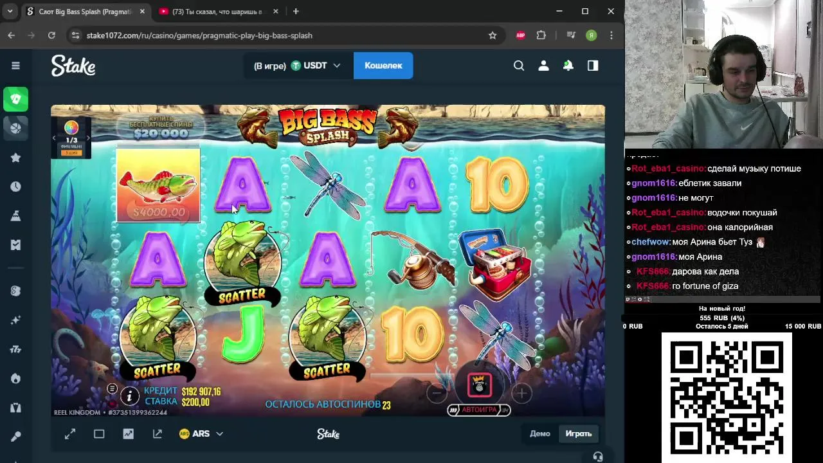Increase the bet with plus button
Viewport: 823px width, 463px height.
[x=521, y=392]
